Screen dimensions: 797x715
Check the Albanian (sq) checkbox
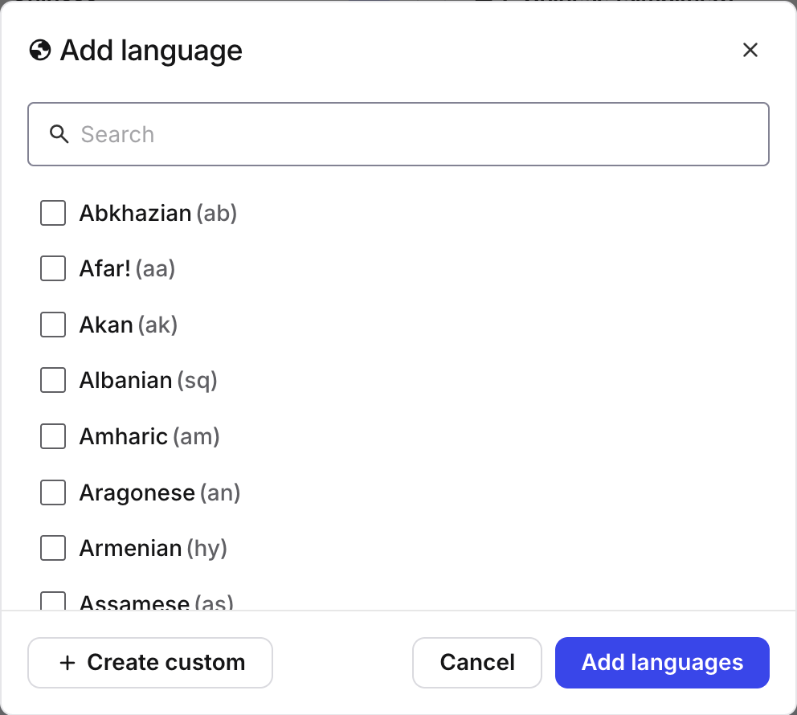52,380
